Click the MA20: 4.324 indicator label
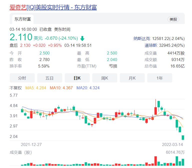 88,88
